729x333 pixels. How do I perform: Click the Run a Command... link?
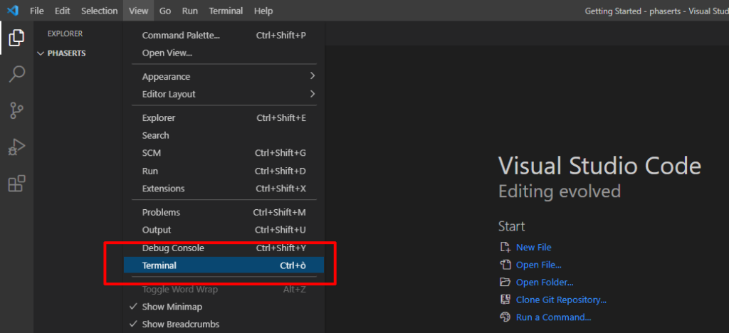553,317
